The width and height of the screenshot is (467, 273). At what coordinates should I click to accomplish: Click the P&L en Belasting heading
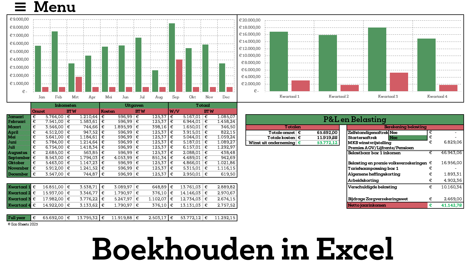tap(355, 120)
